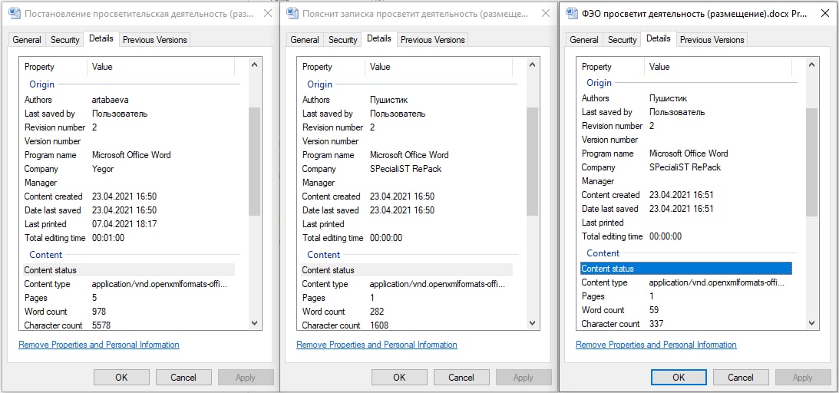Close the Постановление properties window
This screenshot has height=393, width=839.
[267, 14]
